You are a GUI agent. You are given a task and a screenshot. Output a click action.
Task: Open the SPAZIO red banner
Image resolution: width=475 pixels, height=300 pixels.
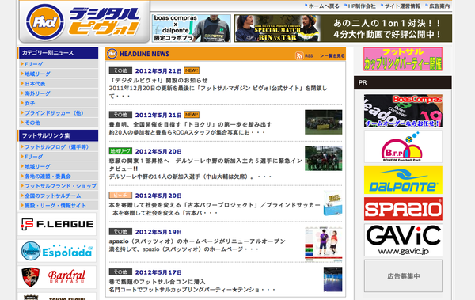(403, 209)
